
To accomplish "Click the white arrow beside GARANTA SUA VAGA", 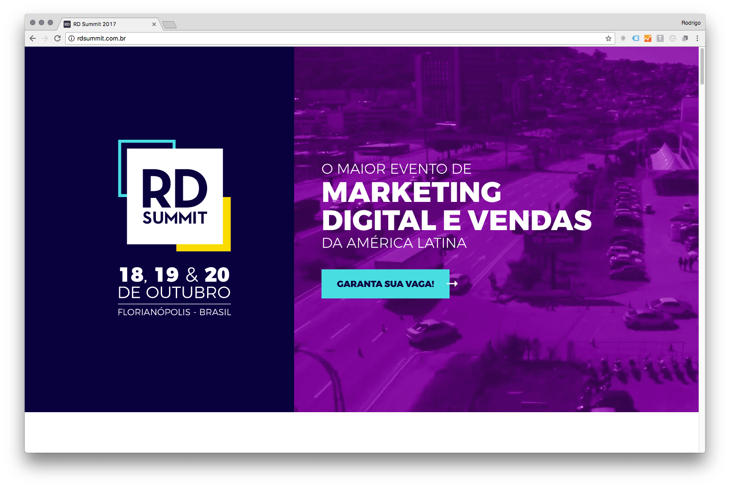I will [452, 284].
